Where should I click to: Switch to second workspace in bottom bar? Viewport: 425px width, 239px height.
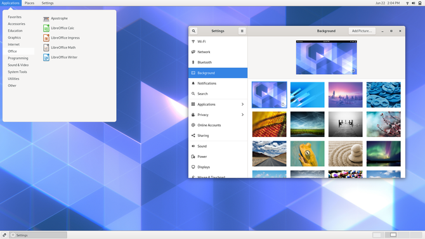391,235
